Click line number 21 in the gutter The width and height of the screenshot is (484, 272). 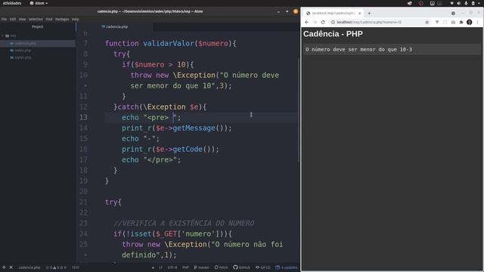83,202
